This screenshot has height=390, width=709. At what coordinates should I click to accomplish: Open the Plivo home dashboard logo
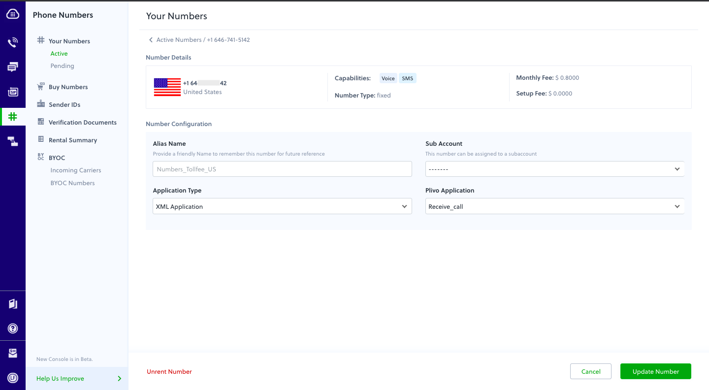coord(12,14)
